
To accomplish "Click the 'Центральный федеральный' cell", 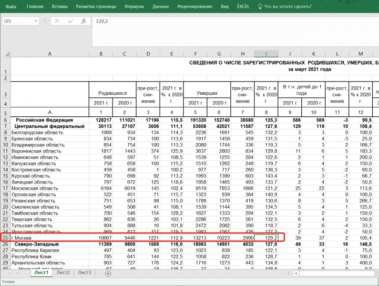I will [x=50, y=126].
